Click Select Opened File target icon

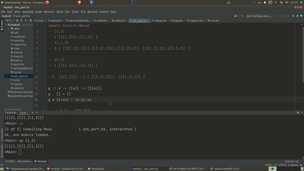point(17,20)
